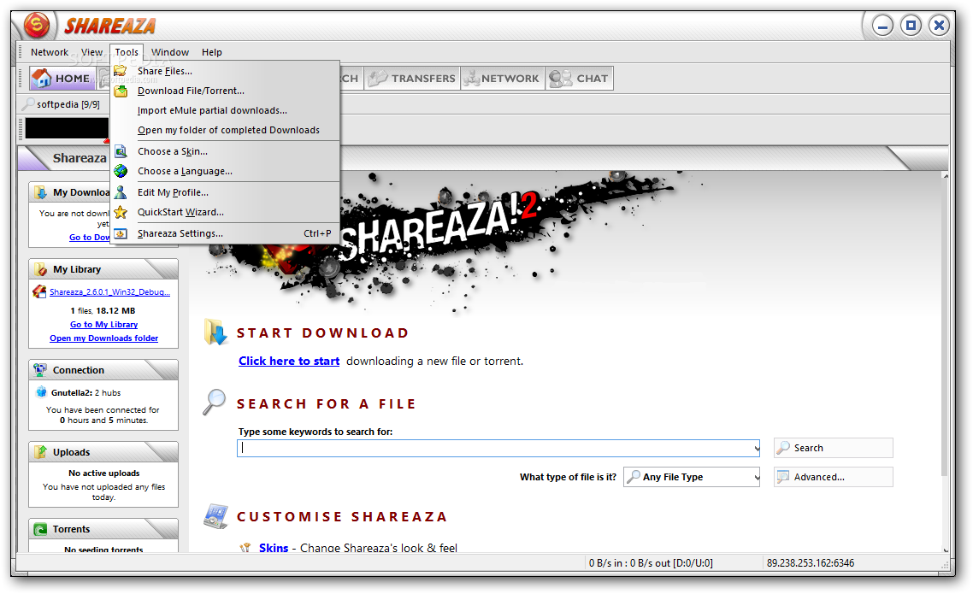The height and width of the screenshot is (594, 973).
Task: Open Shareaza Settings... menu entry
Action: pyautogui.click(x=225, y=233)
